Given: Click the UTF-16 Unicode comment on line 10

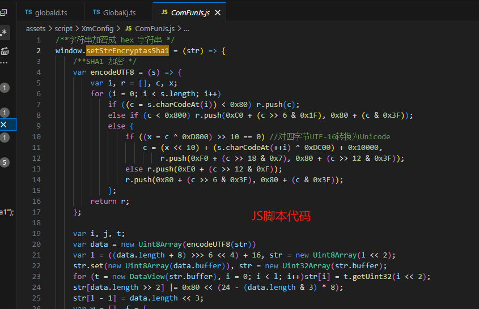Looking at the screenshot, I should [x=330, y=136].
